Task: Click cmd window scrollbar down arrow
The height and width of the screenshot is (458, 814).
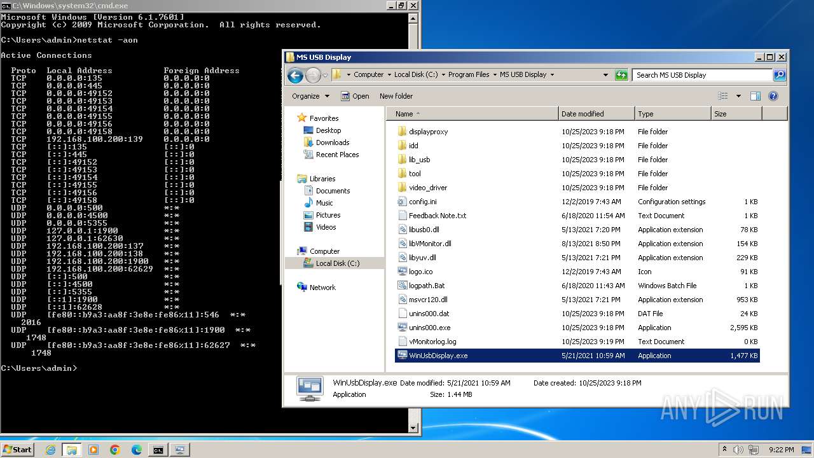Action: pyautogui.click(x=413, y=428)
